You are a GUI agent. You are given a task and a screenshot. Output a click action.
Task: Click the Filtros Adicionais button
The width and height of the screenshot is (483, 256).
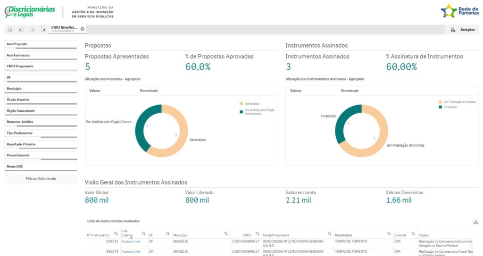click(x=41, y=179)
